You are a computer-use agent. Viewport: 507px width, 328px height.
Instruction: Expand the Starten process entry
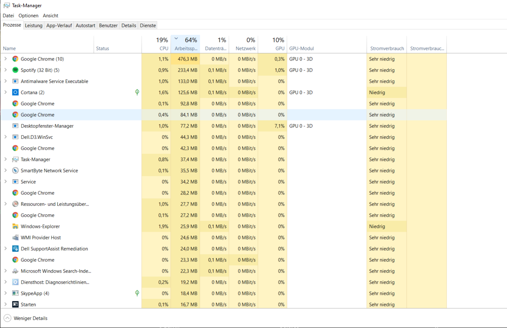point(5,304)
